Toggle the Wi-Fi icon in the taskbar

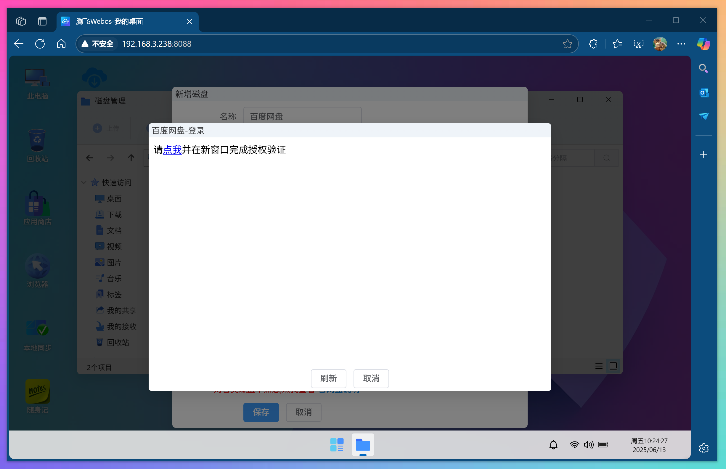pos(574,445)
